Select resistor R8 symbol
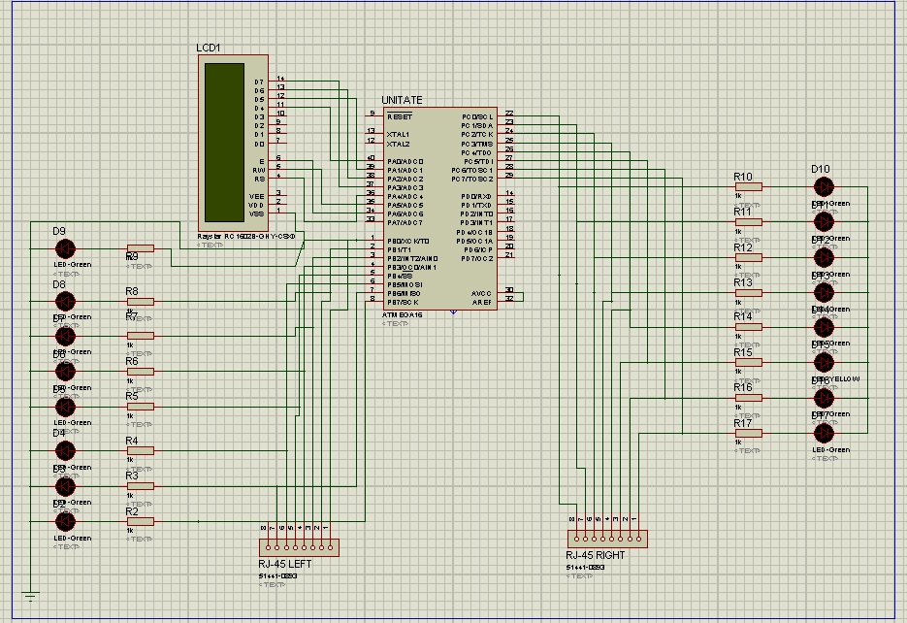The width and height of the screenshot is (907, 623). pyautogui.click(x=141, y=302)
